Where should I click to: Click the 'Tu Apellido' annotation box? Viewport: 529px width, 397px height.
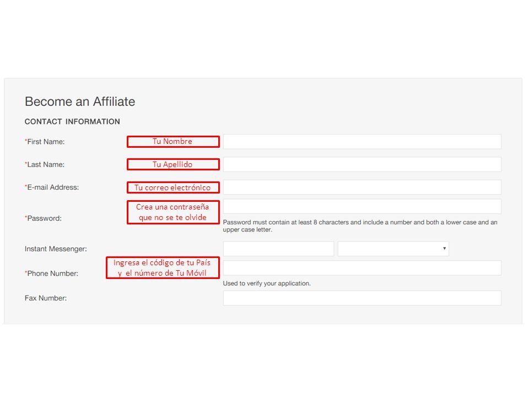[x=173, y=164]
